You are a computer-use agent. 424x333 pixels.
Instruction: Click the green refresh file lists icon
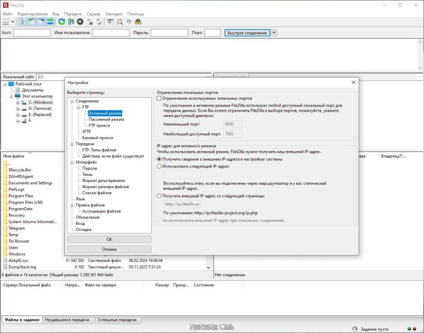coord(62,22)
